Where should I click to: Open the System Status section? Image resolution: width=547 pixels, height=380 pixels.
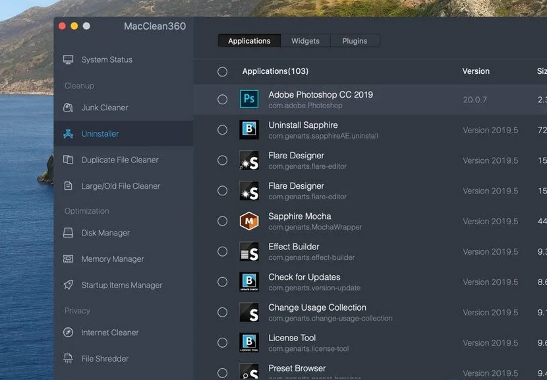(x=107, y=60)
